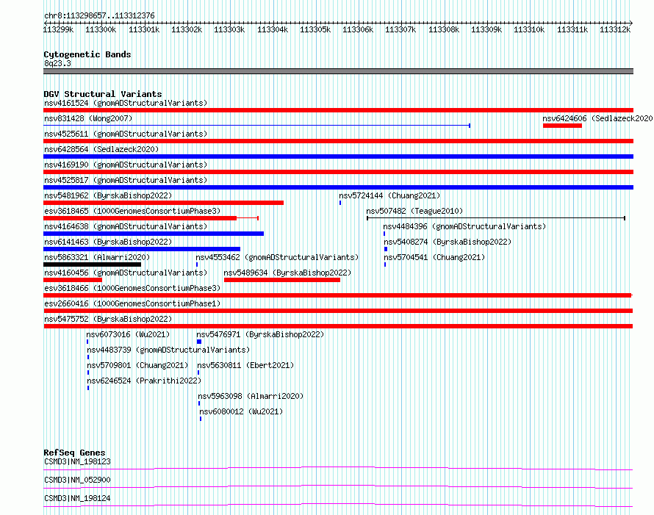Viewport: 654px width, 515px height.
Task: Open the nsv5630811 (Ebert2021) label
Action: coord(245,365)
